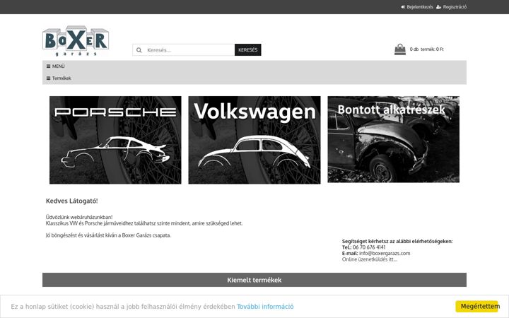Open 'További információ' cookie link
509x318 pixels.
[265, 307]
